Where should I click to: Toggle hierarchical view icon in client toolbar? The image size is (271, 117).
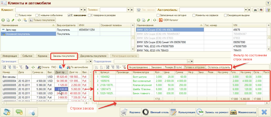[x=25, y=20]
